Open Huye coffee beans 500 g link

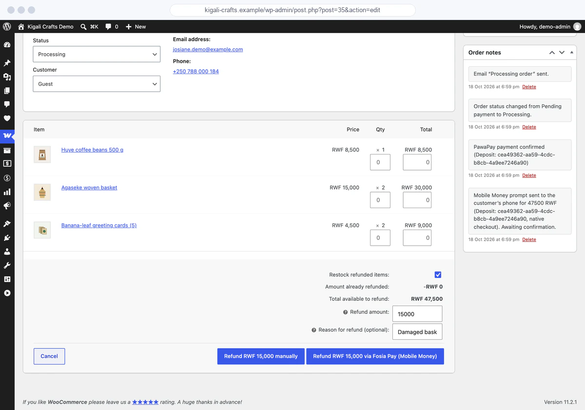coord(92,150)
